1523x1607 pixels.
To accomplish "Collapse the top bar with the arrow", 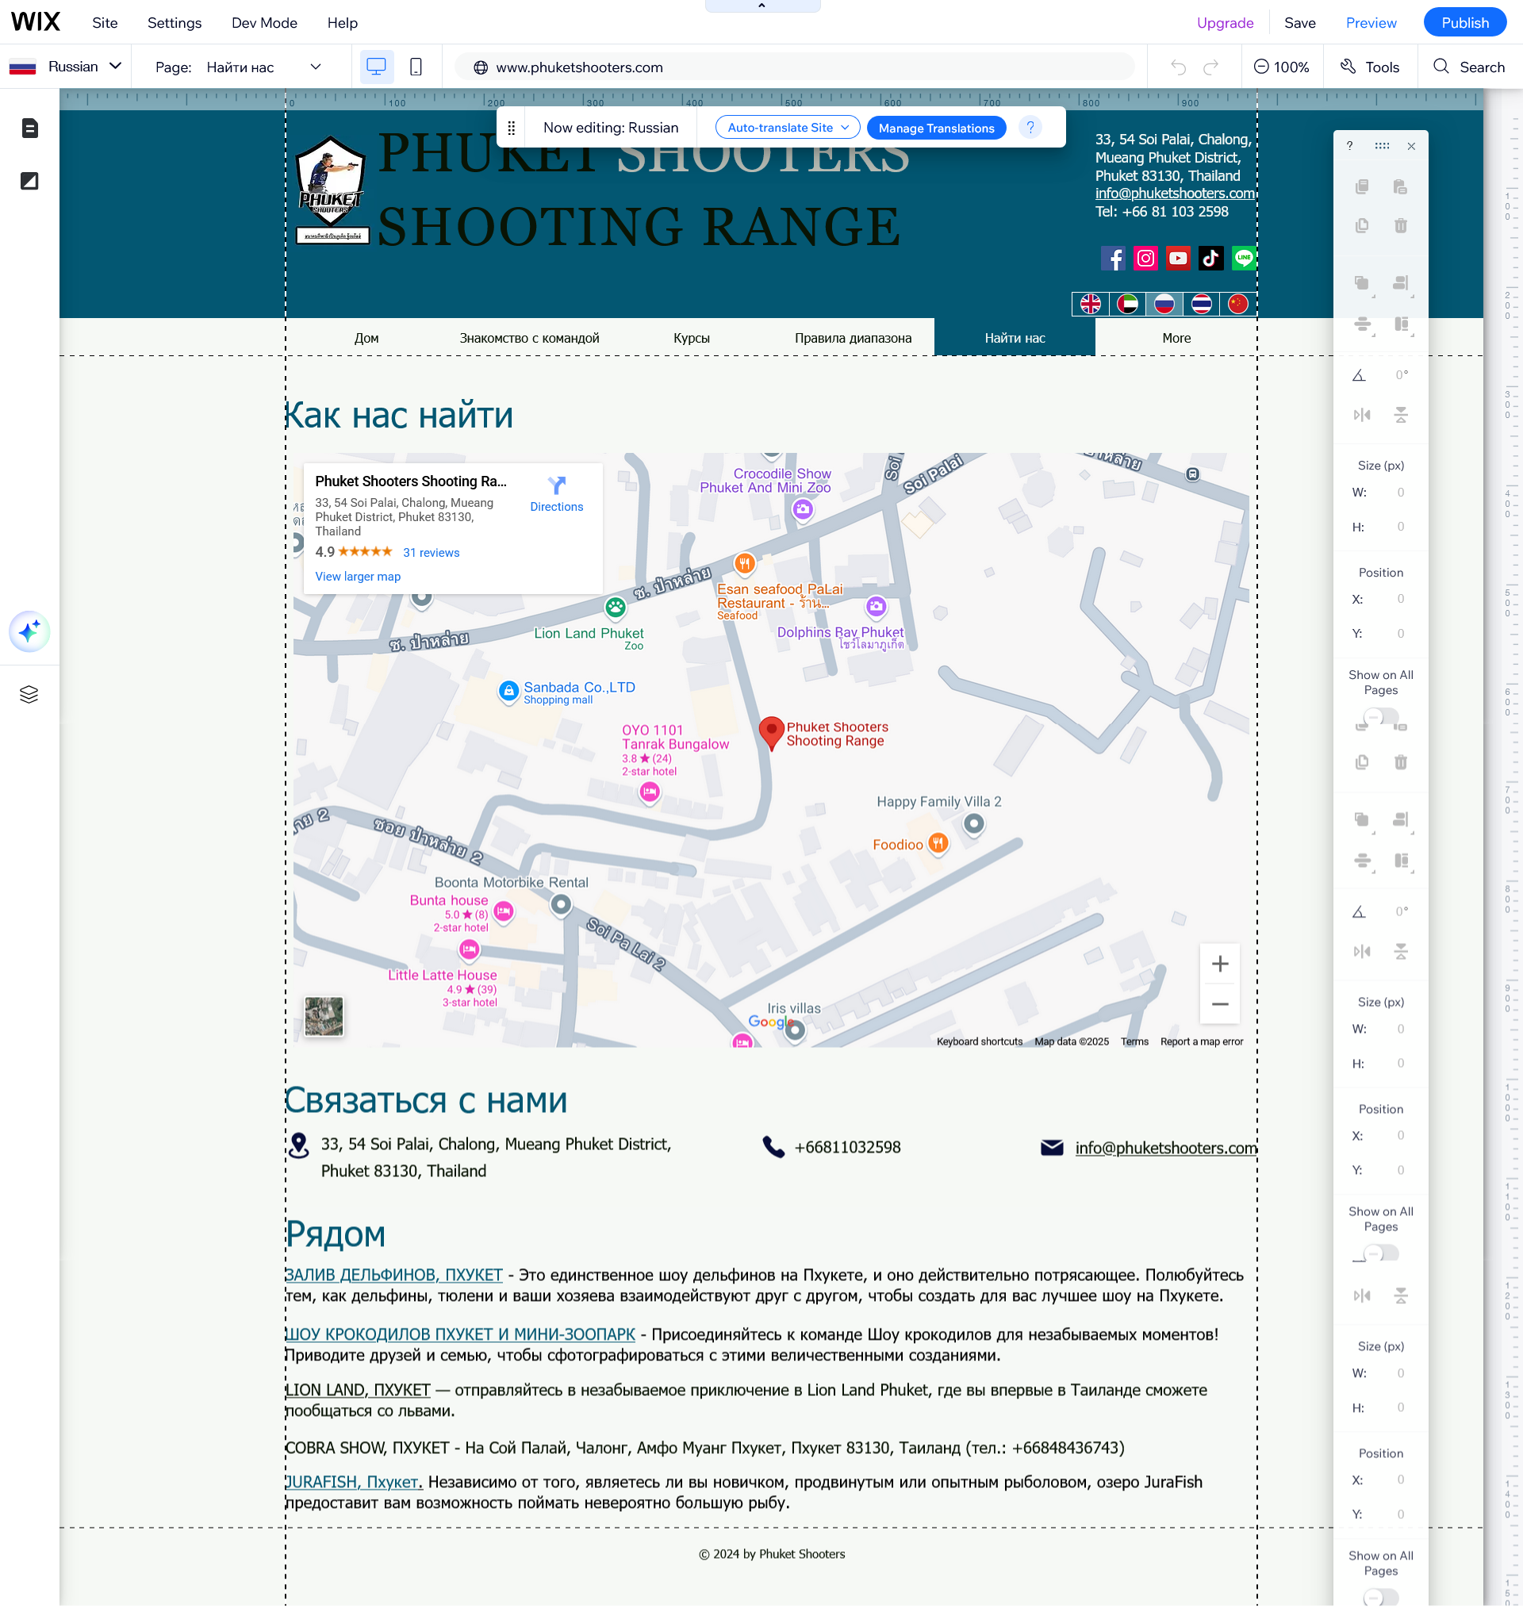I will pos(761,6).
